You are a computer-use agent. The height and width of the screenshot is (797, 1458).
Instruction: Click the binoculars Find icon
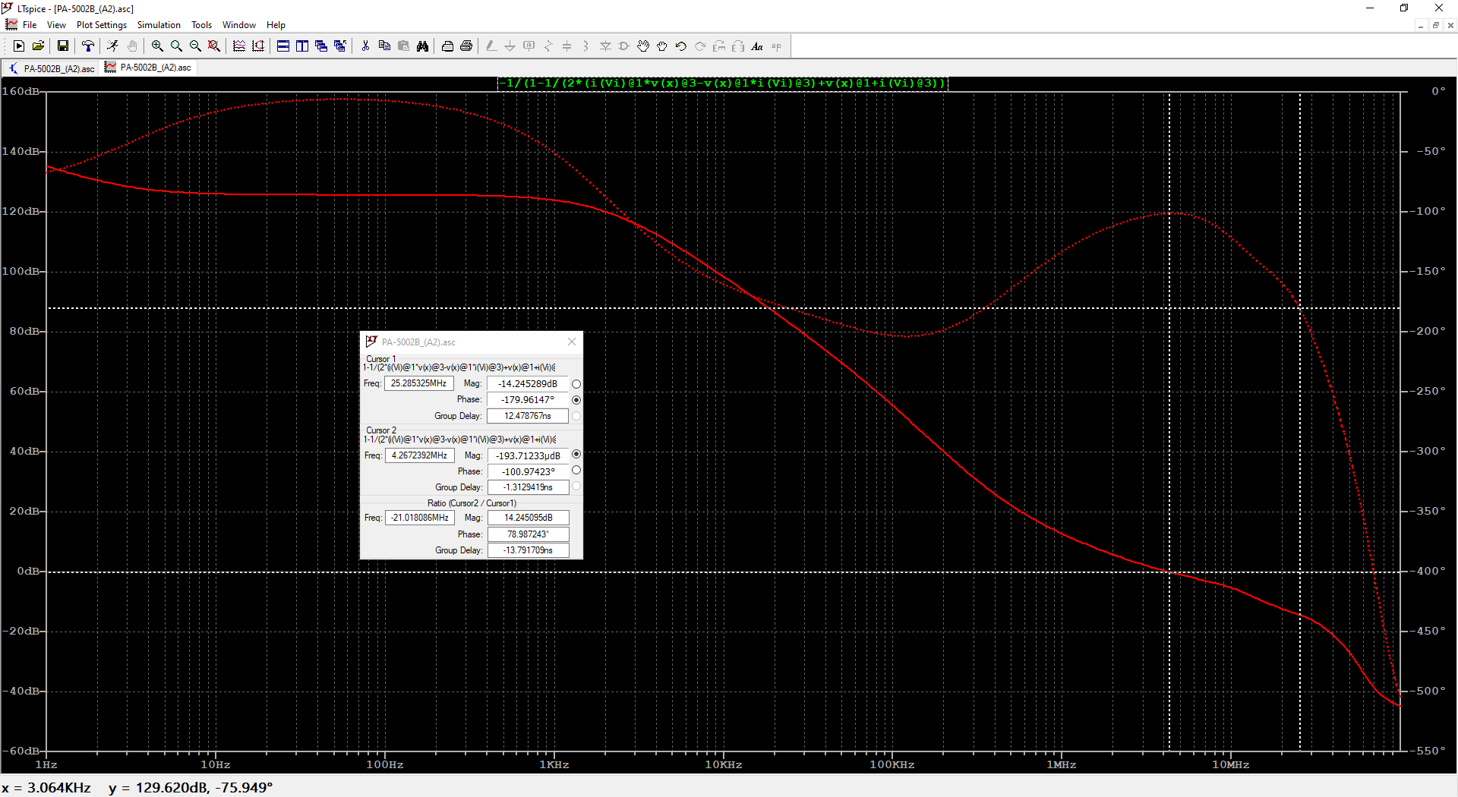(422, 46)
